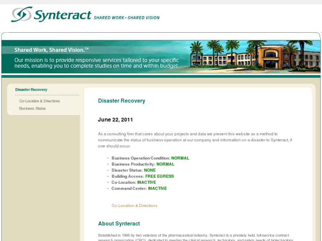The width and height of the screenshot is (322, 241).
Task: Select Building Access: FREE EGRESS line
Action: (143, 176)
